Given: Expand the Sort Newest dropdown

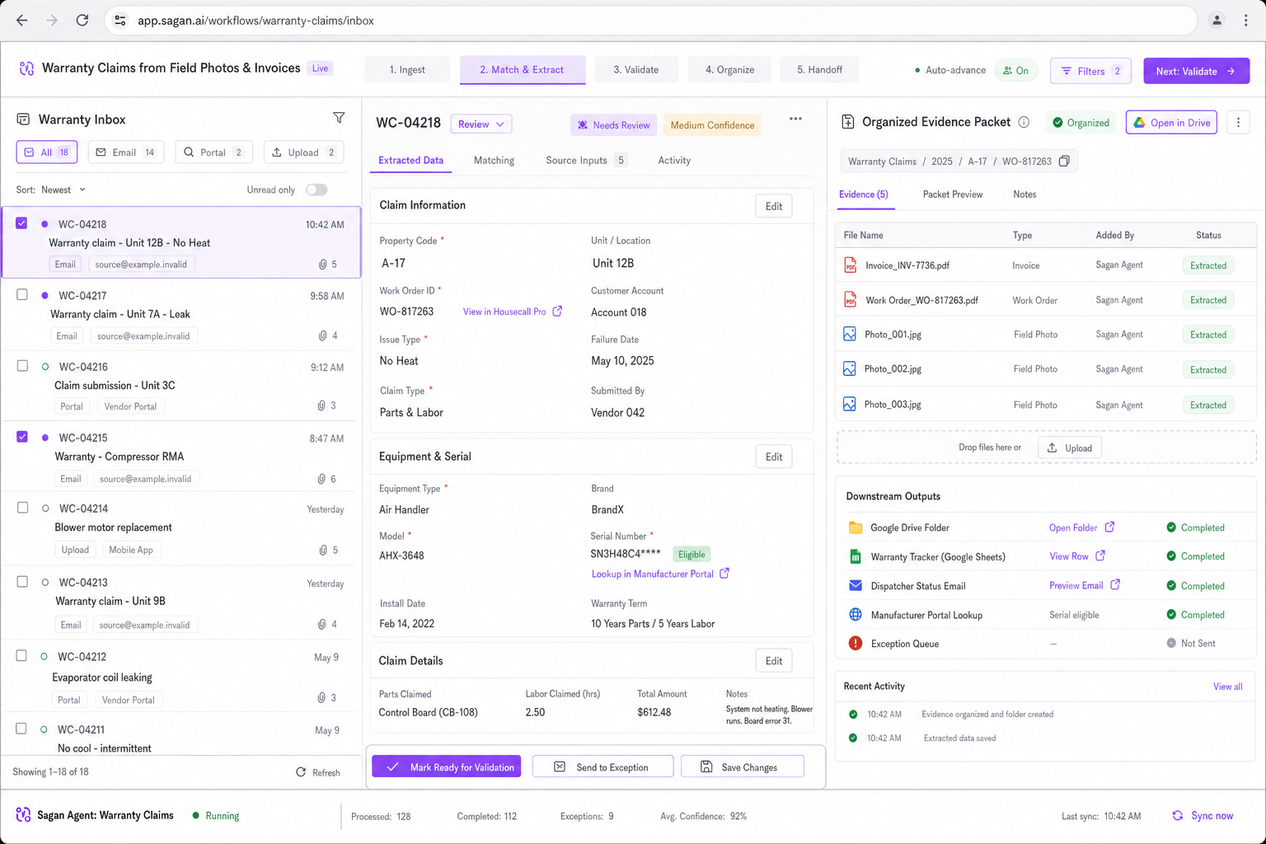Looking at the screenshot, I should [63, 190].
